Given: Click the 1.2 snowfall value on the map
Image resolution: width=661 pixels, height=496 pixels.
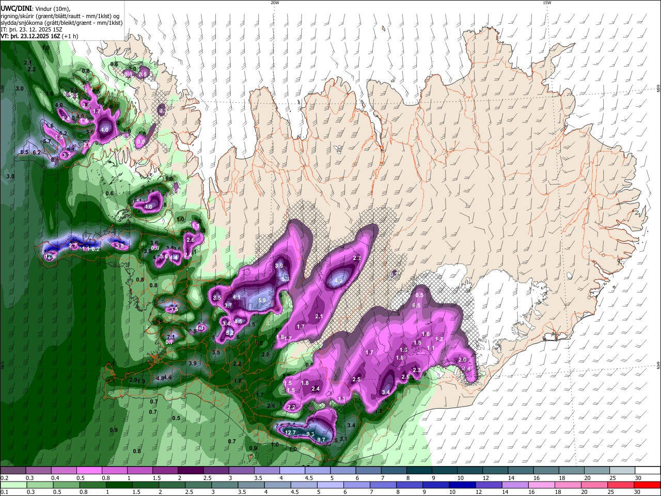Looking at the screenshot, I should 439,339.
